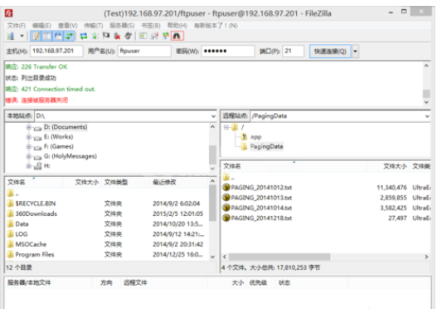Screen dimensions: 437x309
Task: Open the 帮助(H) menu
Action: [x=177, y=26]
